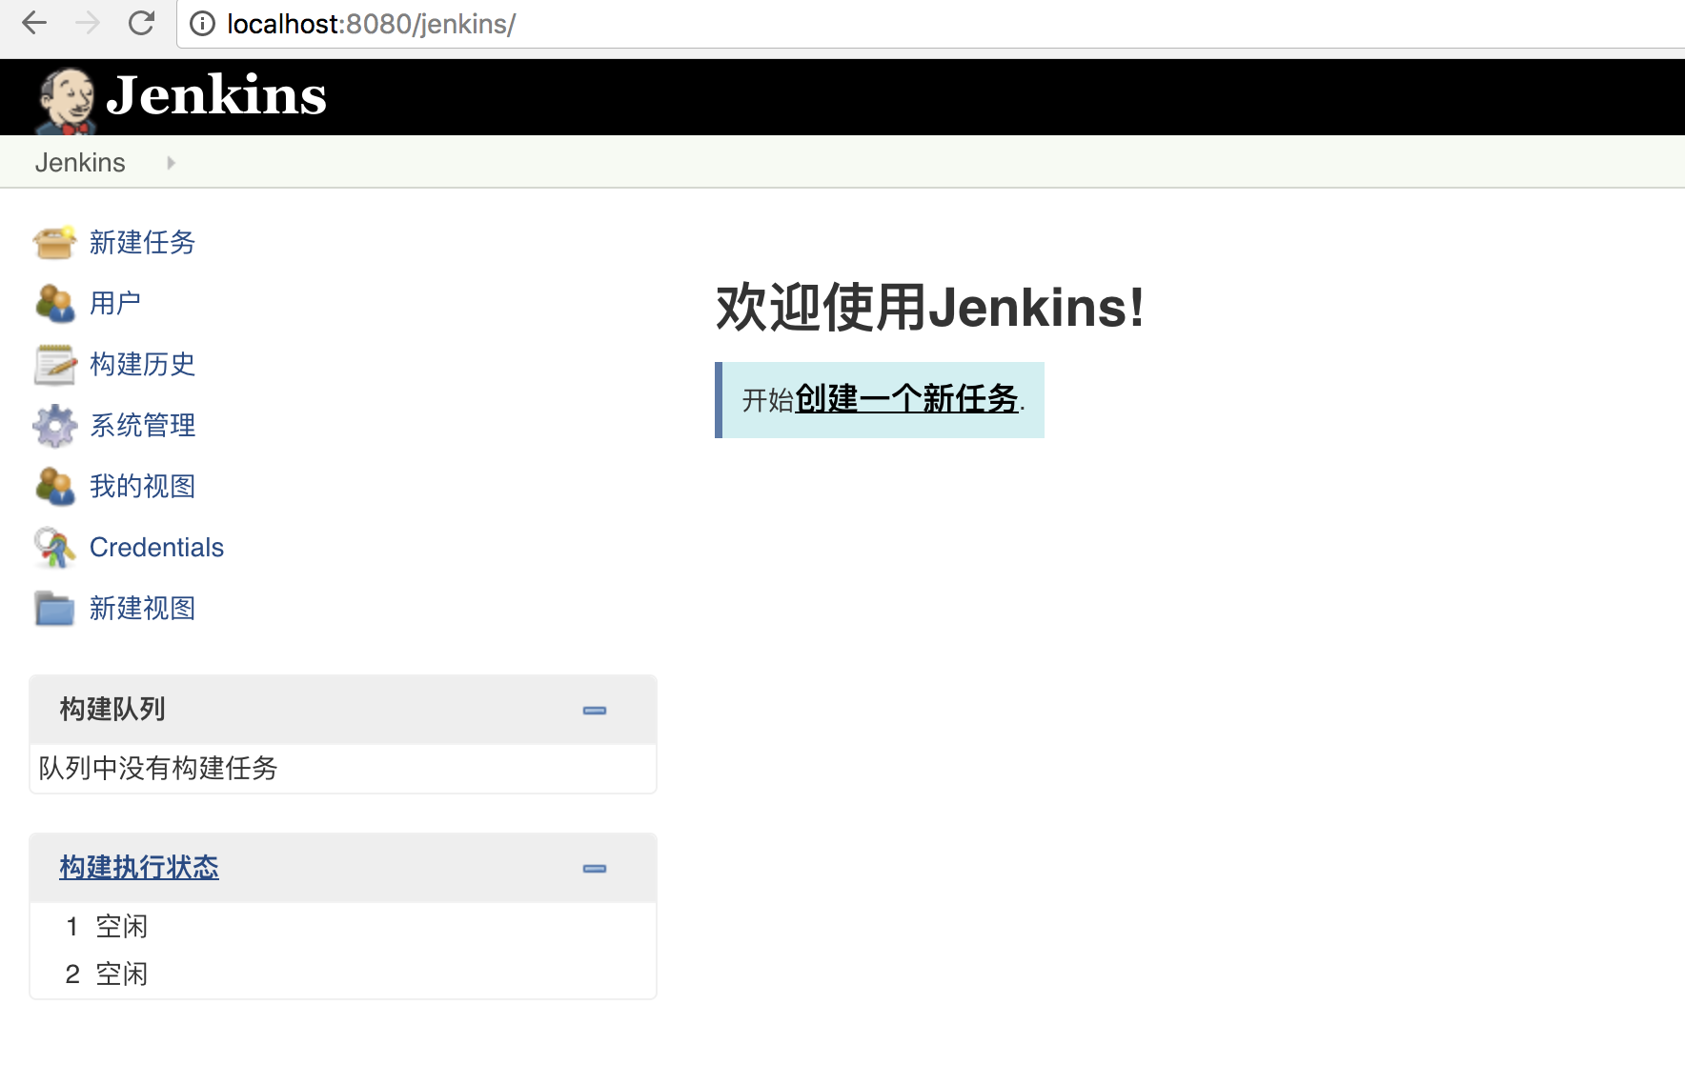Click the 创建一个新任务 link
Image resolution: width=1685 pixels, height=1065 pixels.
click(906, 399)
